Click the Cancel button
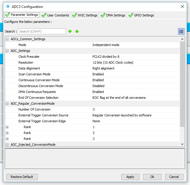 (174, 177)
